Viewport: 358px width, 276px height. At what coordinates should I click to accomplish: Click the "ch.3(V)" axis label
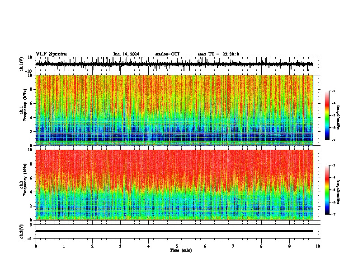pos(22,231)
